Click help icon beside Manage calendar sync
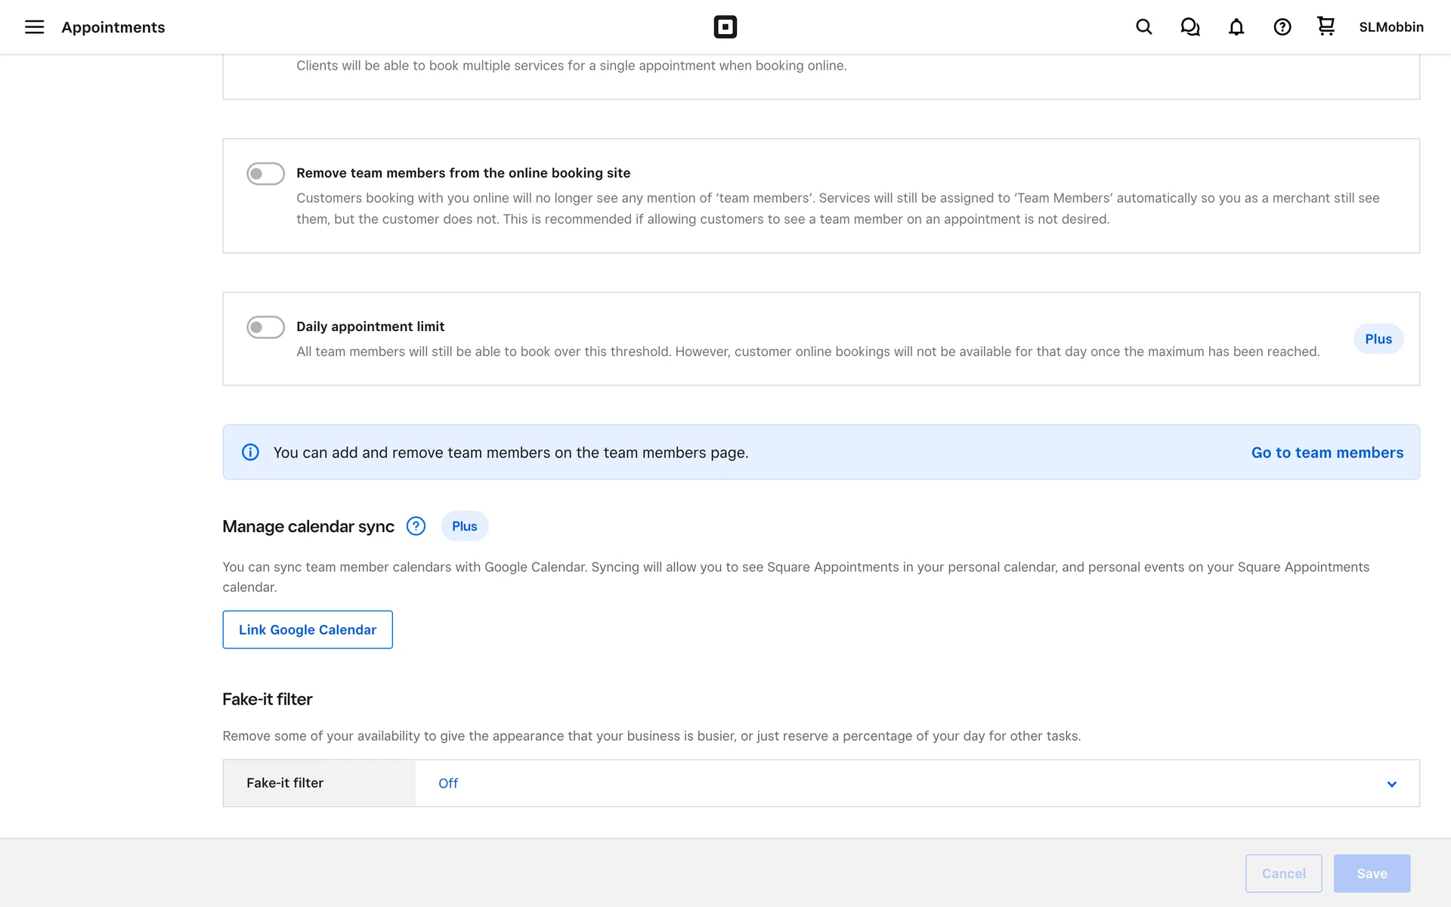The image size is (1451, 907). (416, 526)
